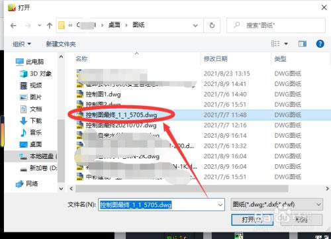Open 桌面 folder in sidebar

pyautogui.click(x=31, y=144)
